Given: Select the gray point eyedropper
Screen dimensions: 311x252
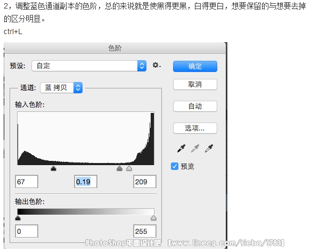Looking at the screenshot, I should pos(195,149).
